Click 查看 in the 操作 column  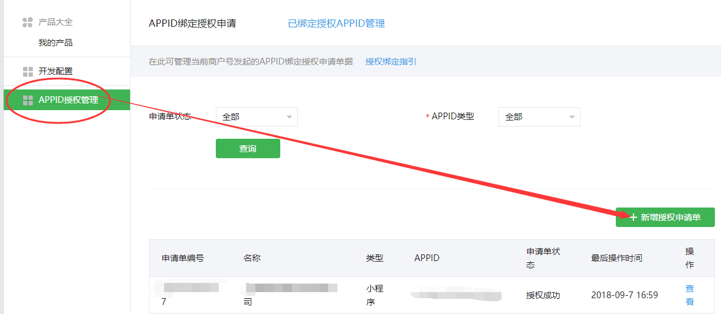pos(689,295)
